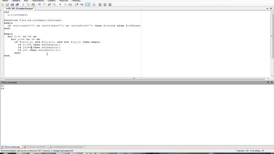This screenshot has width=274, height=154.
Task: Click the Compile toolbar icon next to Stop
Action: [70, 5]
